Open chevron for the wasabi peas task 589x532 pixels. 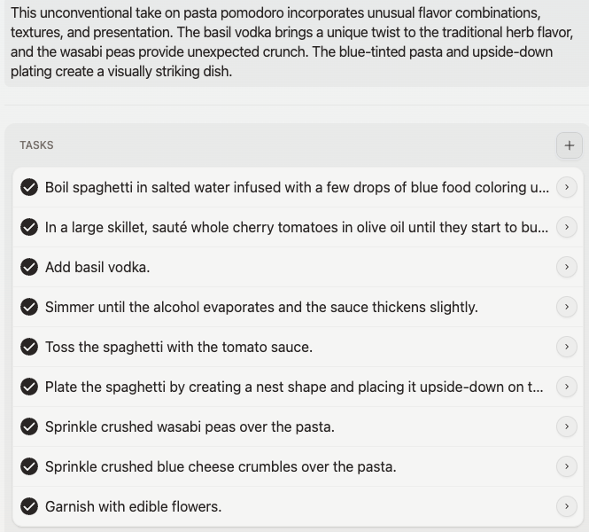pyautogui.click(x=567, y=426)
